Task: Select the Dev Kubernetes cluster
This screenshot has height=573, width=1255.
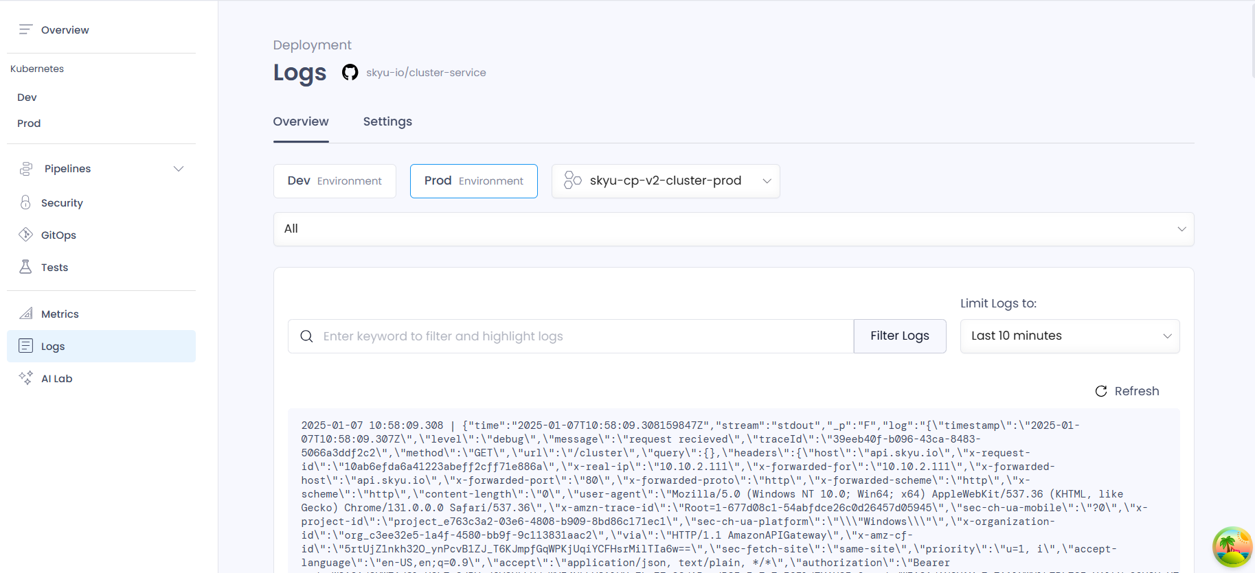Action: tap(27, 97)
